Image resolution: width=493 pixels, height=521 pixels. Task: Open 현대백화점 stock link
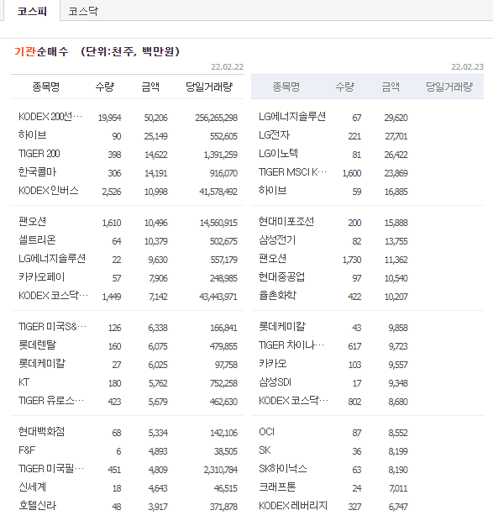(x=41, y=432)
